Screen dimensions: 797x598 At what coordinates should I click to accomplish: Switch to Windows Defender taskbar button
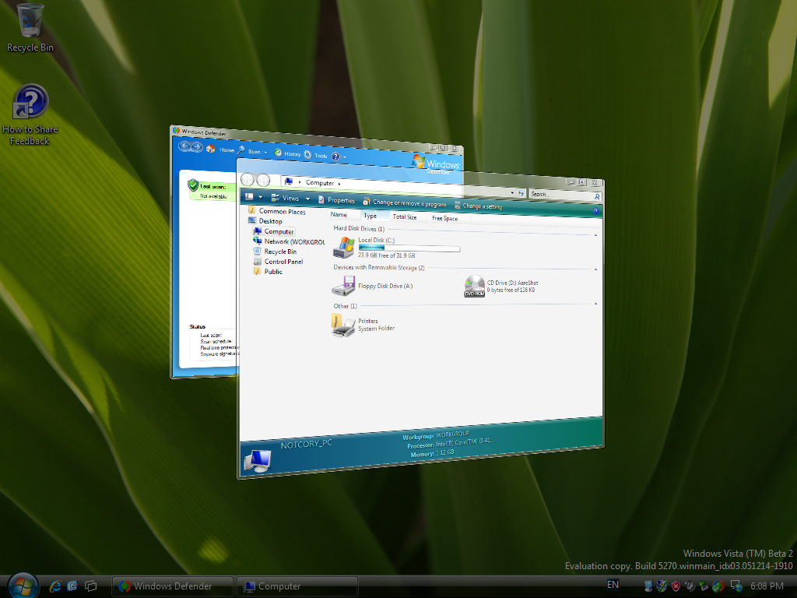[172, 586]
